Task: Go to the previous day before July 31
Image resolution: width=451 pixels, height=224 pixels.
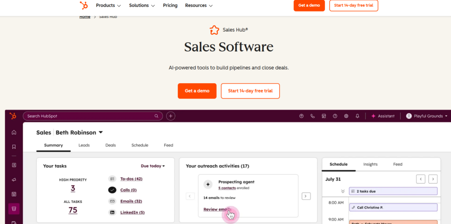Action: (421, 179)
